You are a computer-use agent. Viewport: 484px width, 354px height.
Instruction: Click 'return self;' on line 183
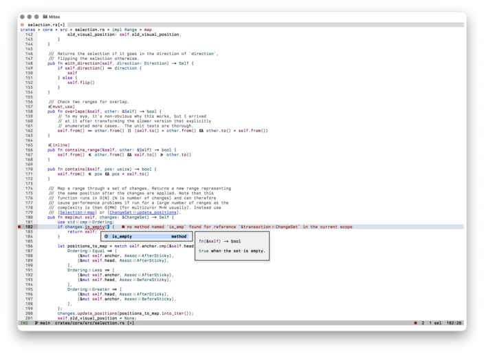pyautogui.click(x=82, y=231)
